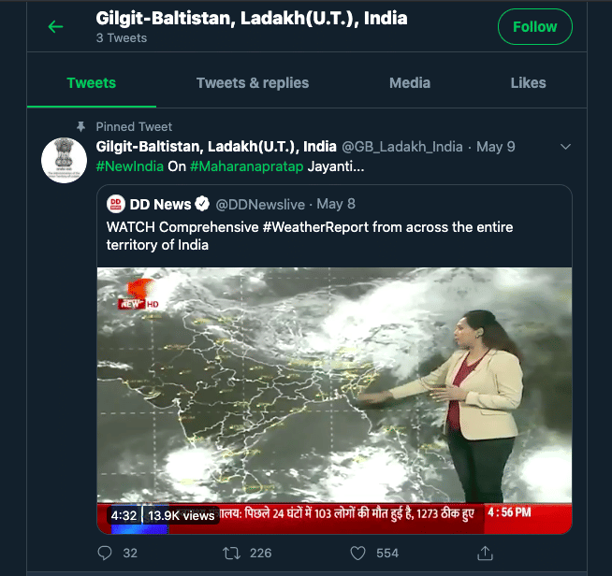The image size is (612, 576).
Task: Select the Tweets tab
Action: pyautogui.click(x=91, y=82)
